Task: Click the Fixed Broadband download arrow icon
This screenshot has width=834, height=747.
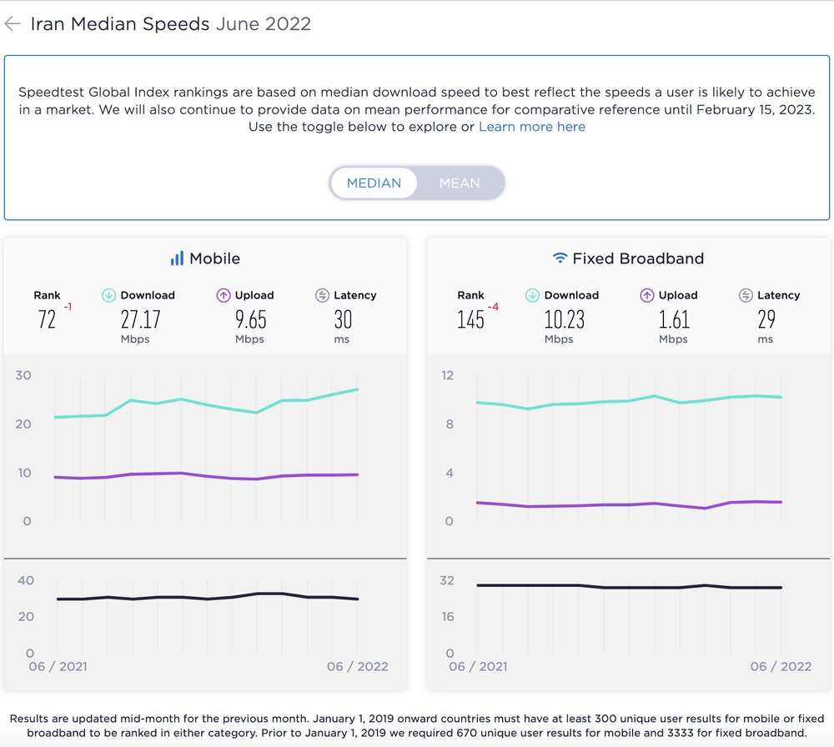Action: tap(532, 295)
